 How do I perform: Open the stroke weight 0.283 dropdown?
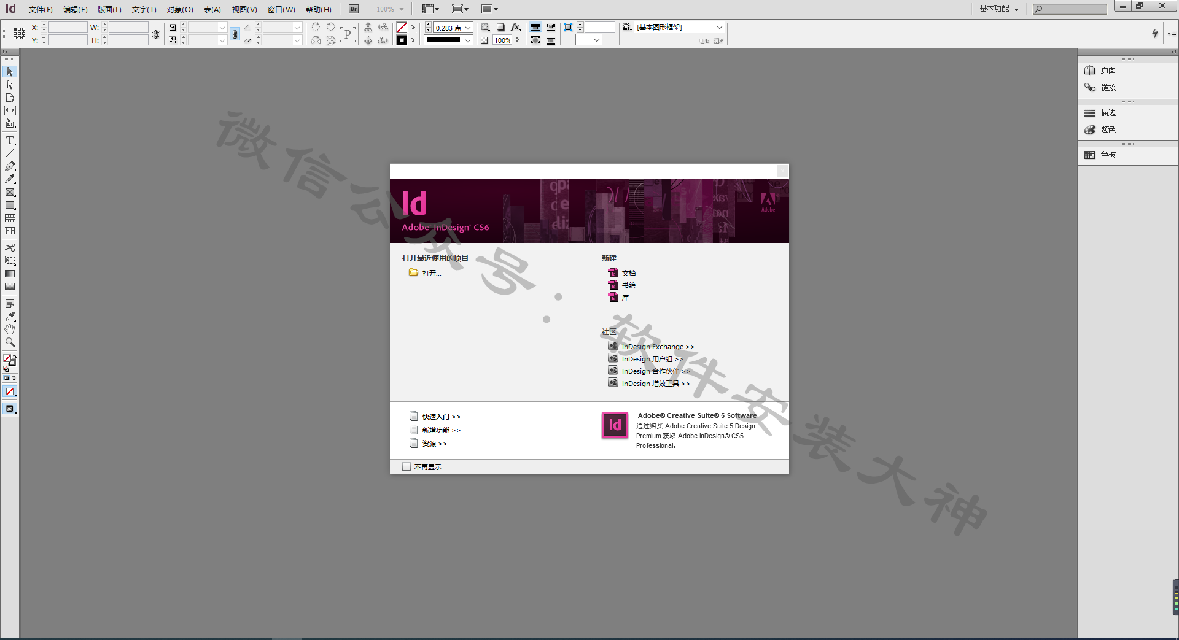(468, 28)
